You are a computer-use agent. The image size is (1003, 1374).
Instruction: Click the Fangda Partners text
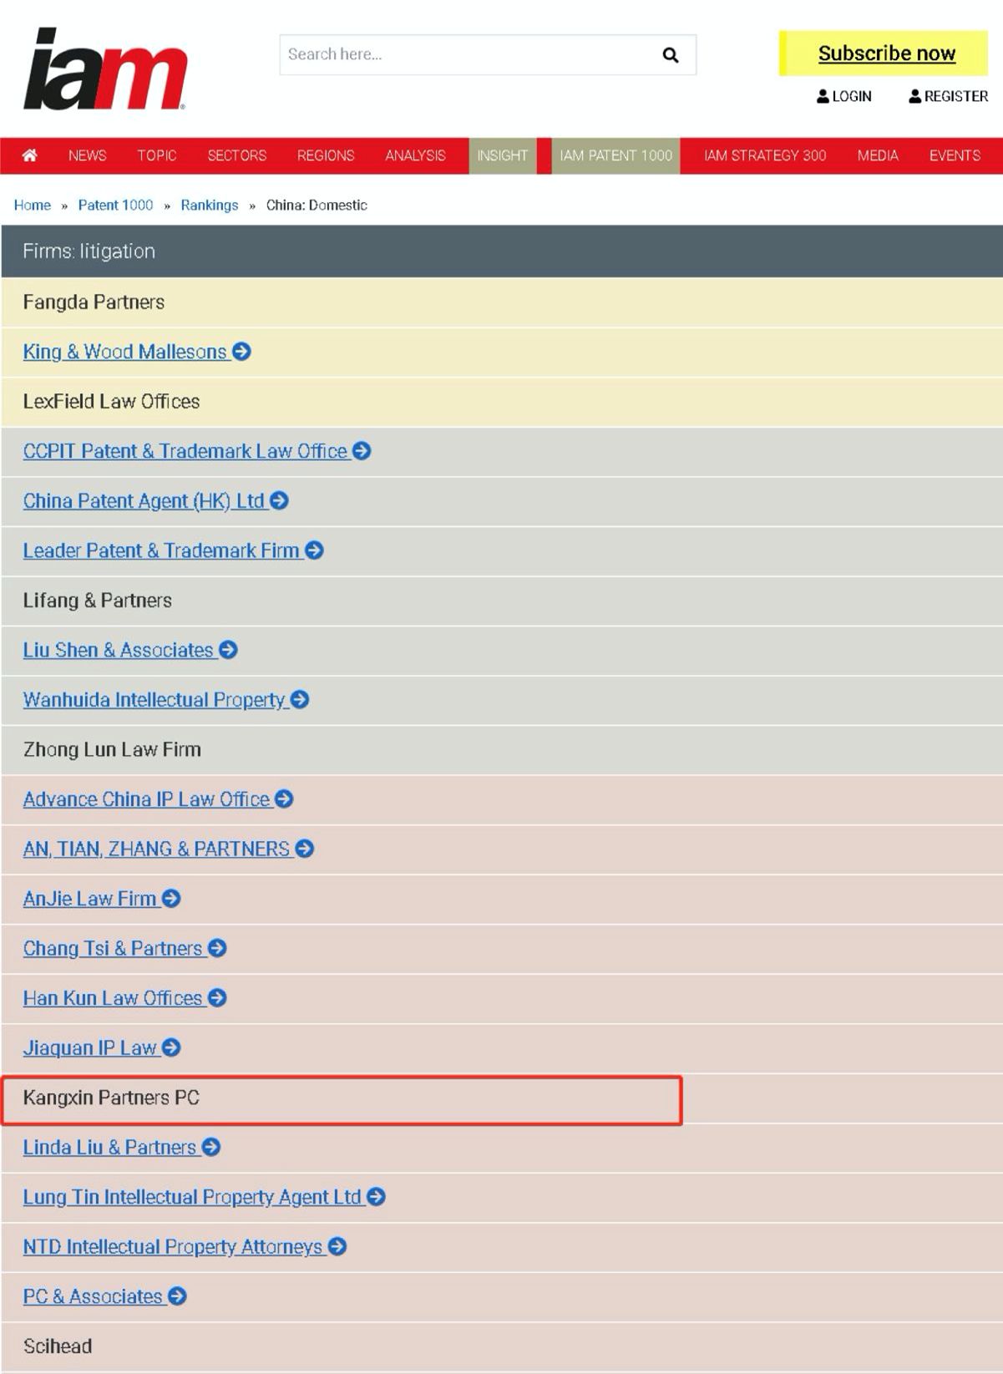[x=94, y=302]
